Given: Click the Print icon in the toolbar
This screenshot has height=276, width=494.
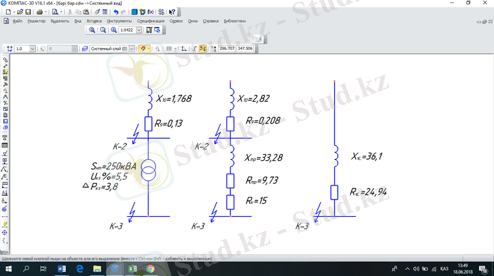Looking at the screenshot, I should (x=40, y=12).
